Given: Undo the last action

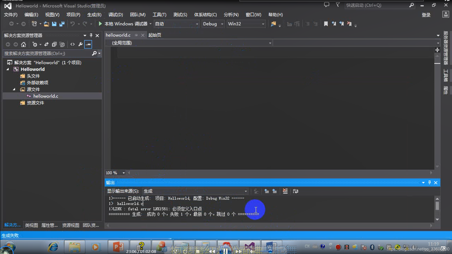Looking at the screenshot, I should pyautogui.click(x=73, y=24).
